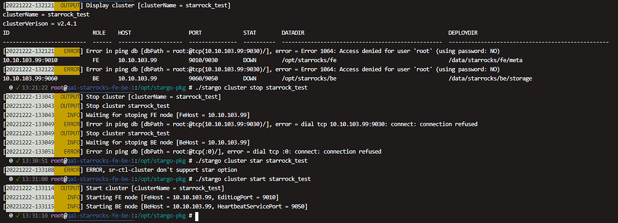Viewport: 618px width, 223px height.
Task: Click the /opt/stargo-pkg path in the stop command prompt
Action: point(162,88)
